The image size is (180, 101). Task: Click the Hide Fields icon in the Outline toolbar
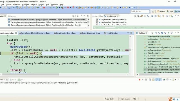click(162, 33)
